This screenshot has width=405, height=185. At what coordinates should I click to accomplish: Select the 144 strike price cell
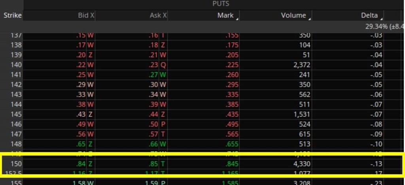[17, 104]
